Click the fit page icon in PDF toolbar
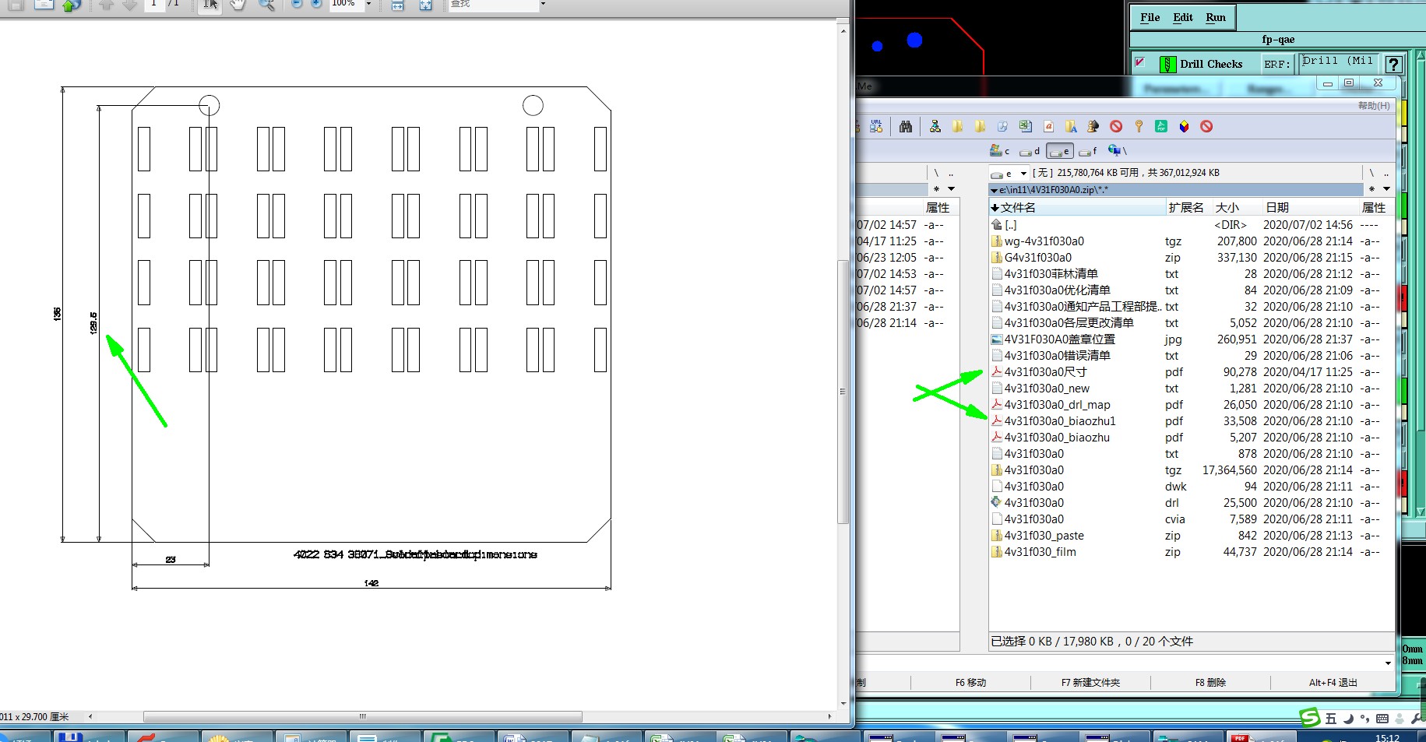The width and height of the screenshot is (1426, 742). click(425, 4)
